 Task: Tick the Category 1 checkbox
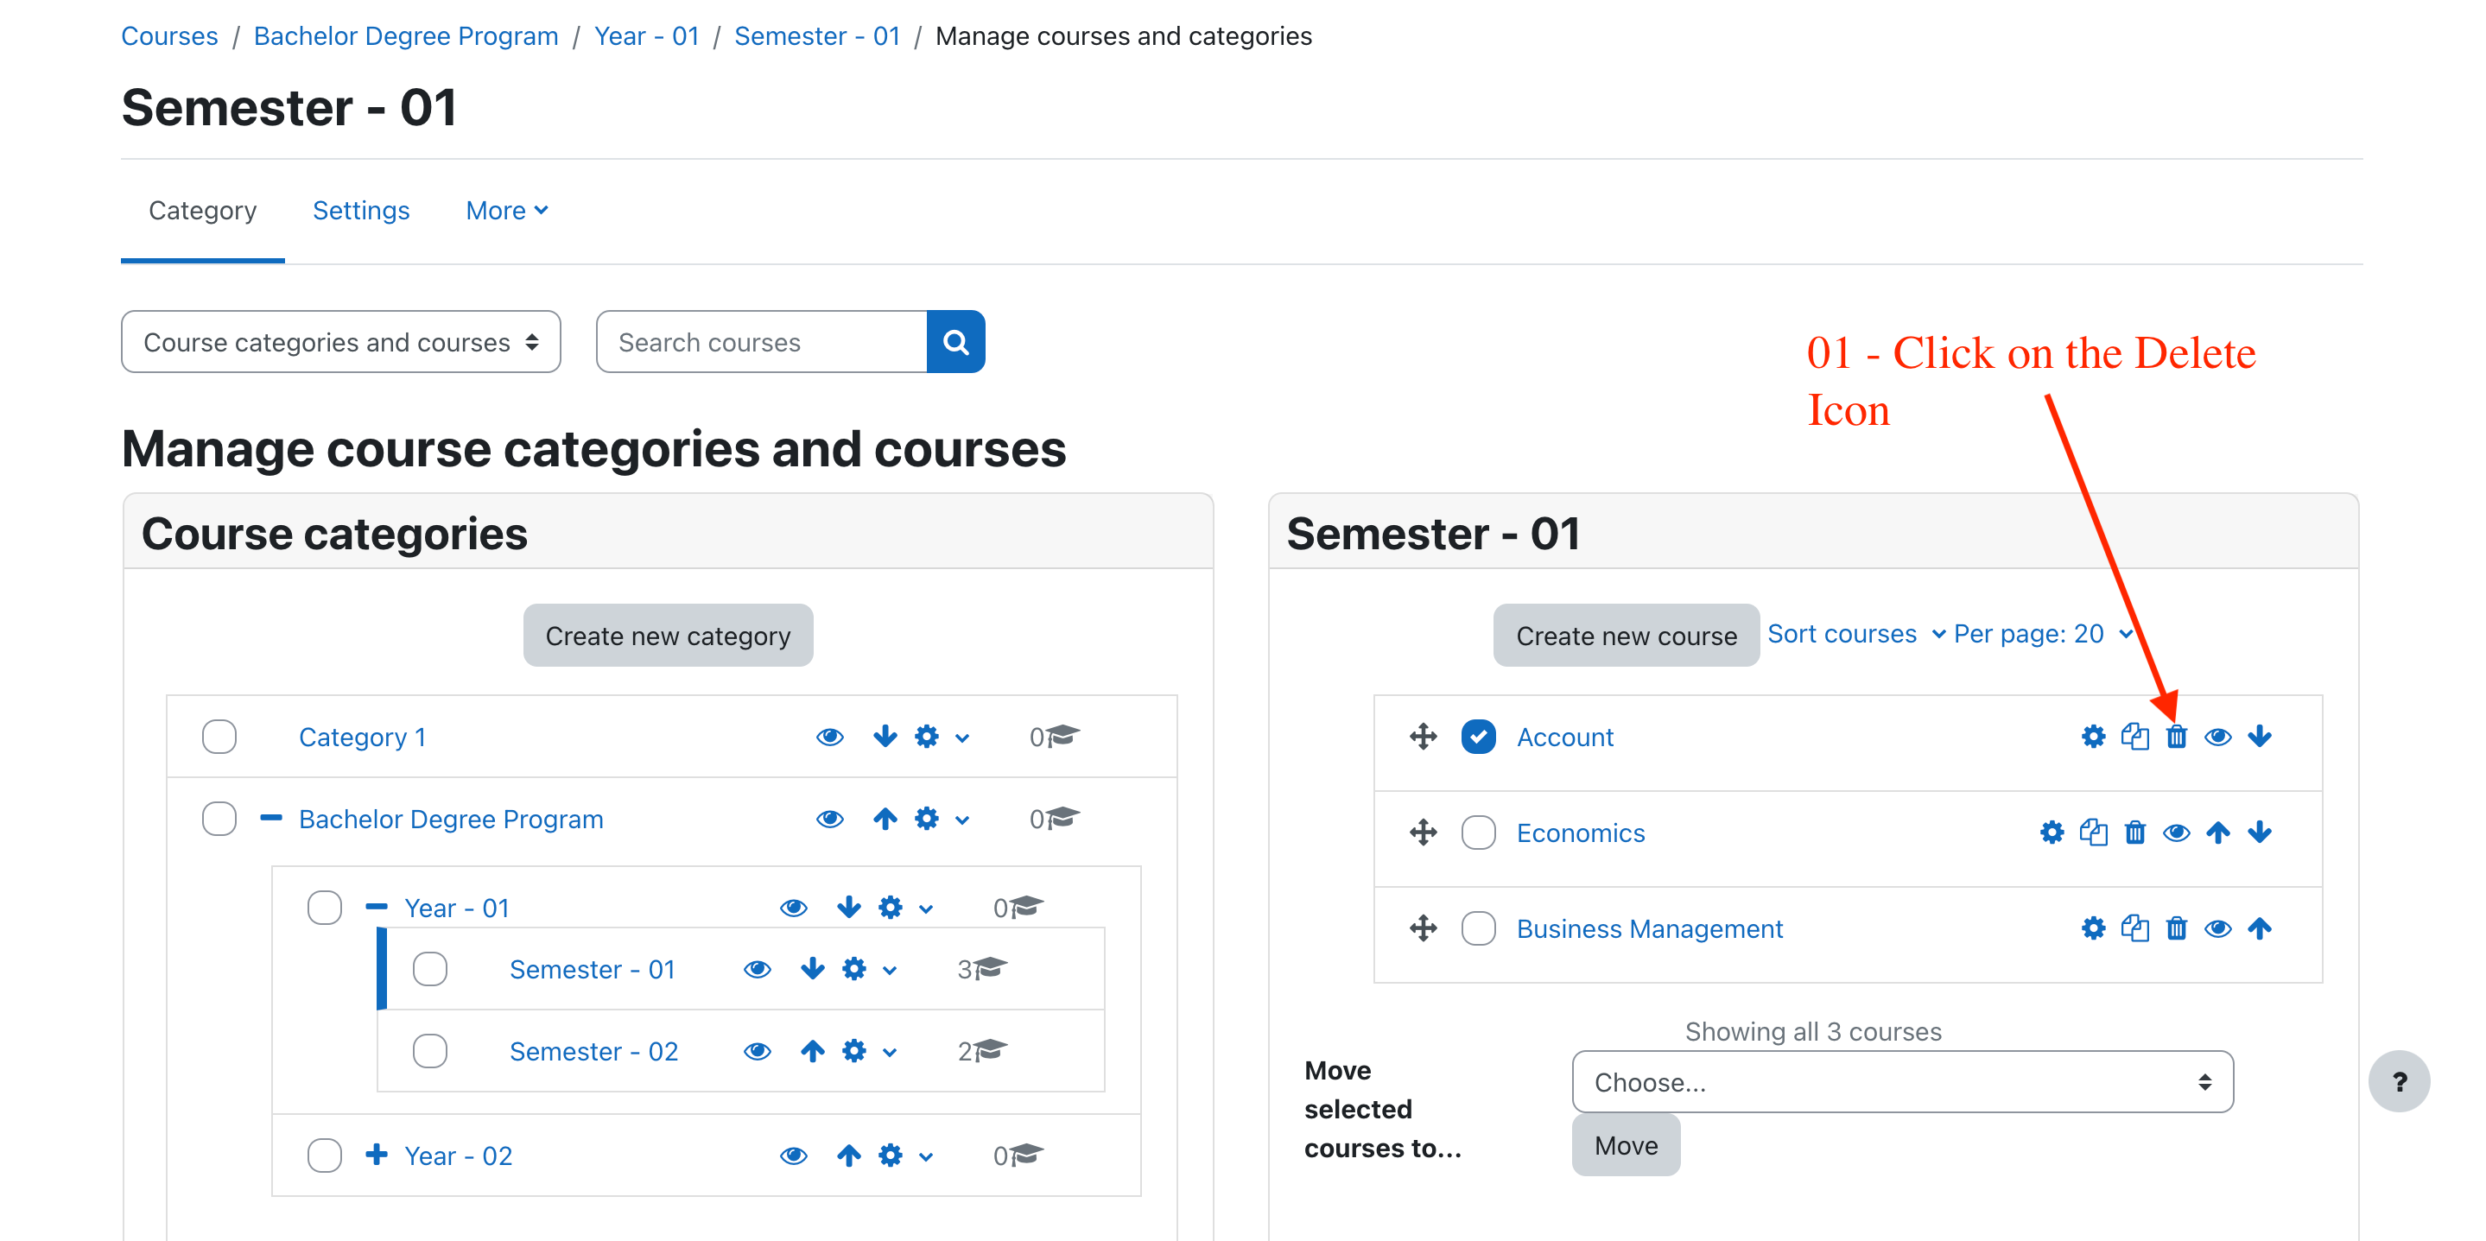point(219,738)
